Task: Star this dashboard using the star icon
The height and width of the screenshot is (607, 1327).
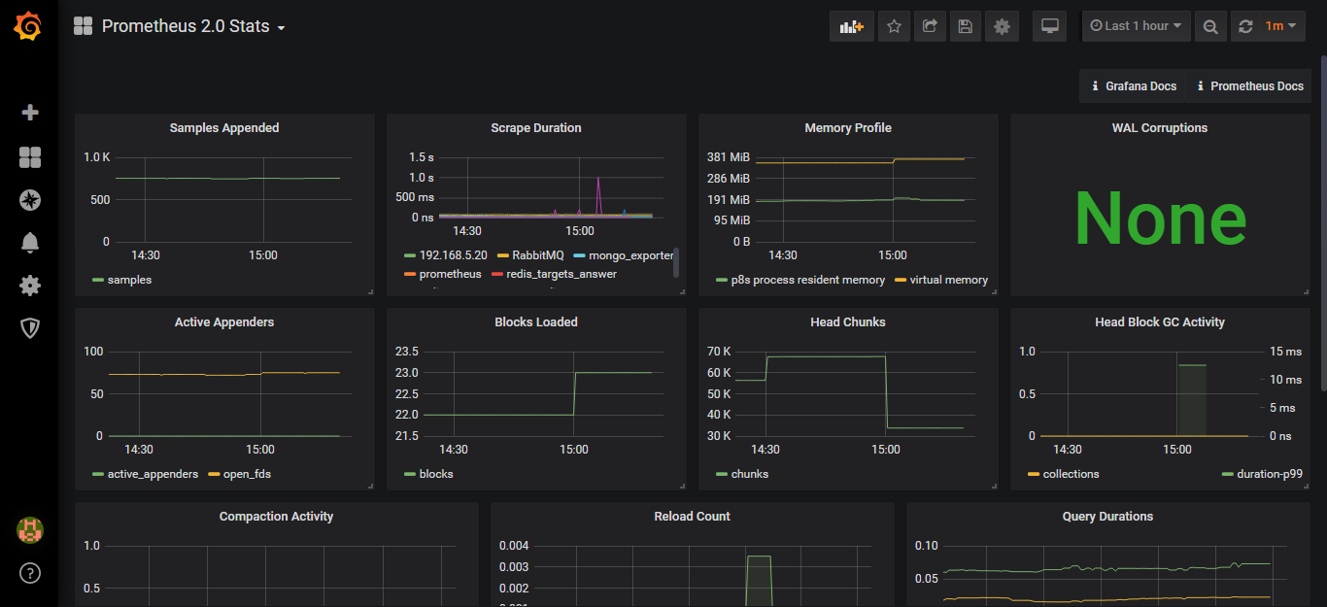Action: (894, 26)
